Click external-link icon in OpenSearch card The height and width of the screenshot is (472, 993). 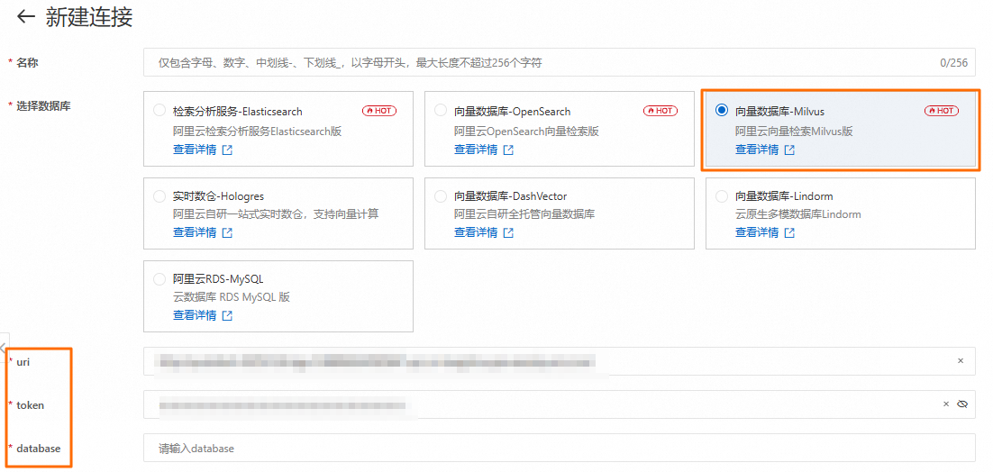508,150
